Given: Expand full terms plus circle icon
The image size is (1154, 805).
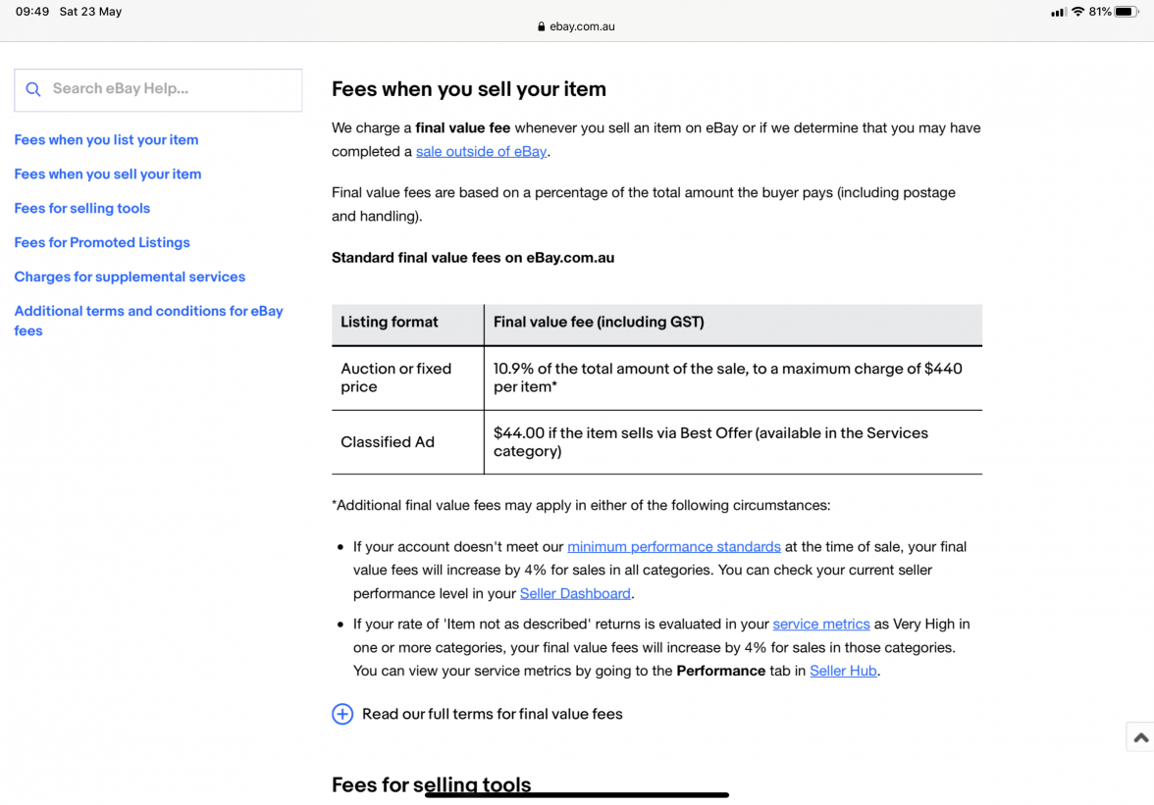Looking at the screenshot, I should click(x=342, y=714).
